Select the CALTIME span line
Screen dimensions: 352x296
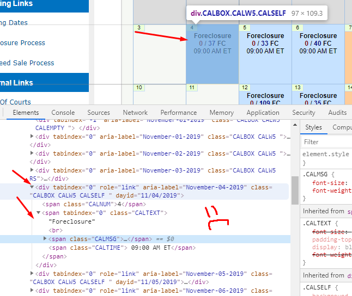coord(122,248)
